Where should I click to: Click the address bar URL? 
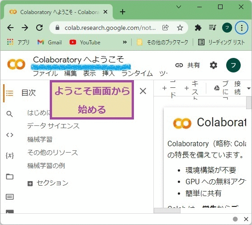pyautogui.click(x=110, y=28)
